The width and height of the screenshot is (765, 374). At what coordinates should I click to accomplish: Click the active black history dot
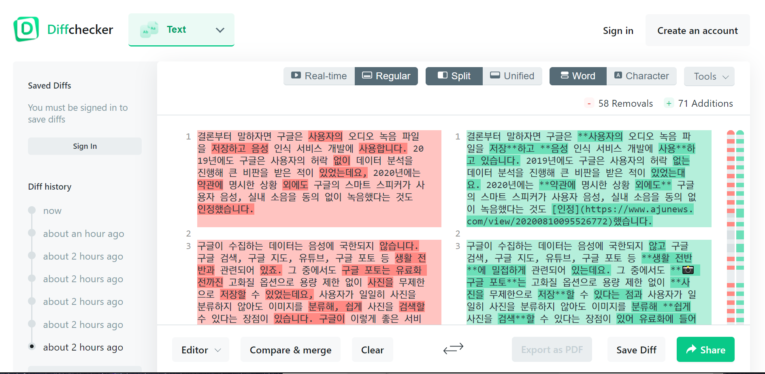(32, 347)
